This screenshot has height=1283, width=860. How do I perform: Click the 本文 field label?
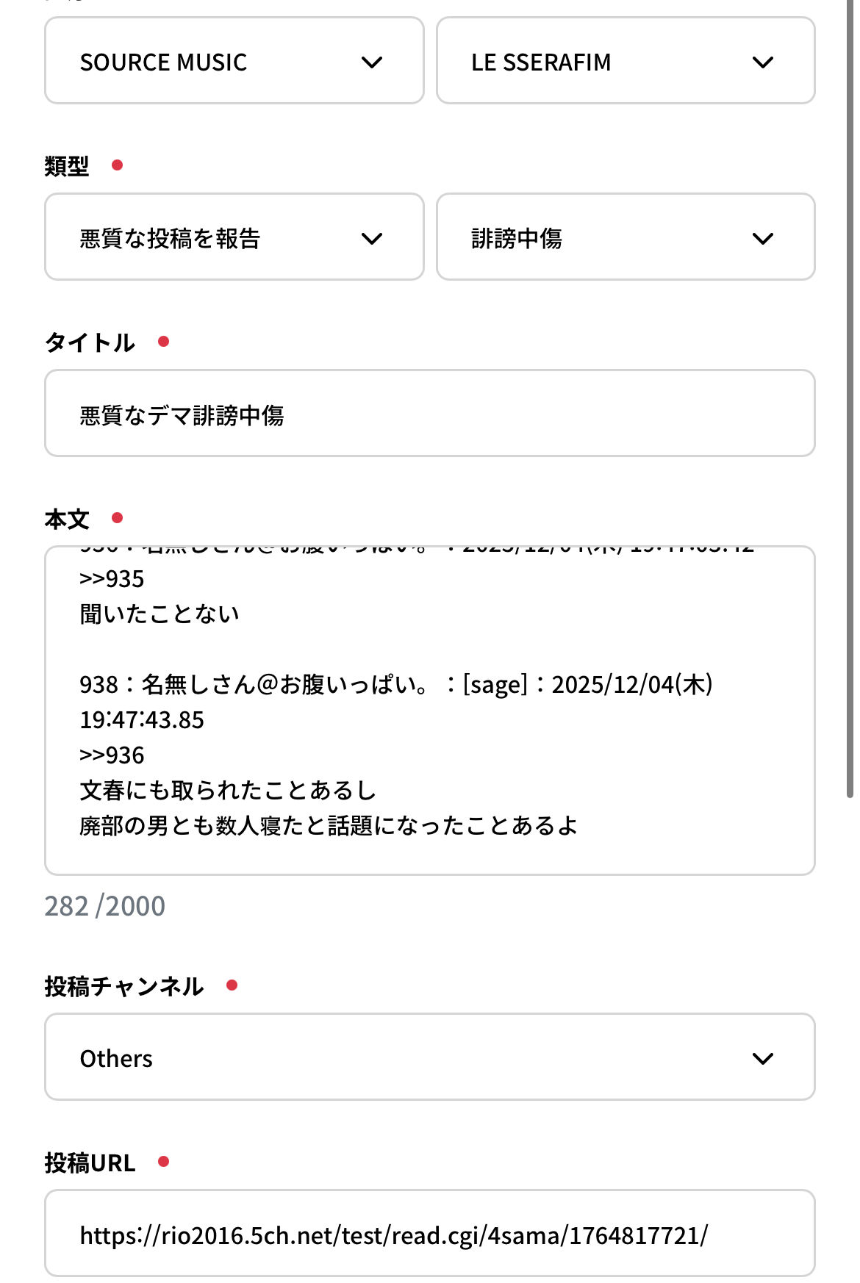[x=67, y=520]
